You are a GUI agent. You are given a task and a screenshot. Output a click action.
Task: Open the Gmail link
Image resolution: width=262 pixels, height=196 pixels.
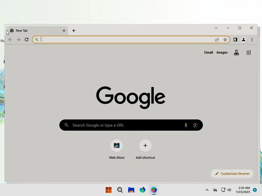point(208,53)
